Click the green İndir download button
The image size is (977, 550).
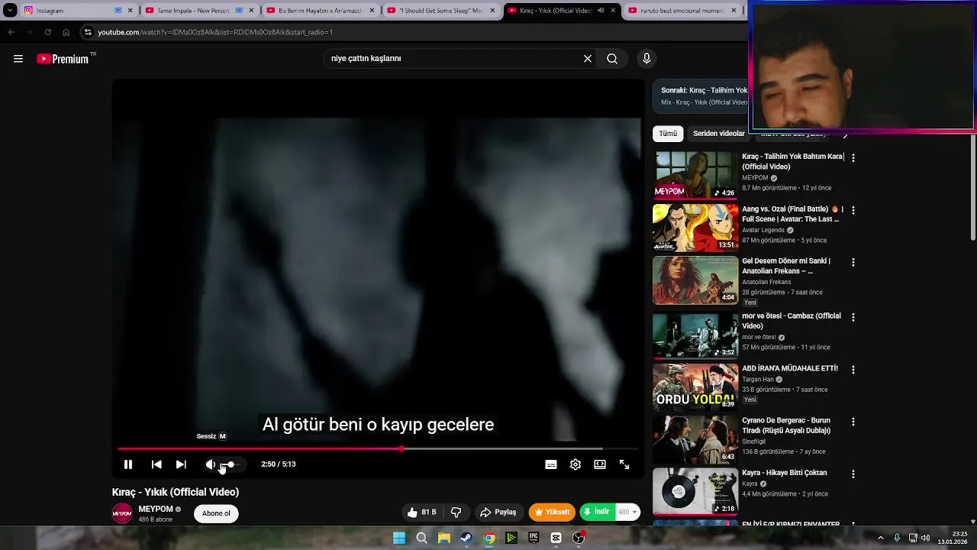(596, 512)
